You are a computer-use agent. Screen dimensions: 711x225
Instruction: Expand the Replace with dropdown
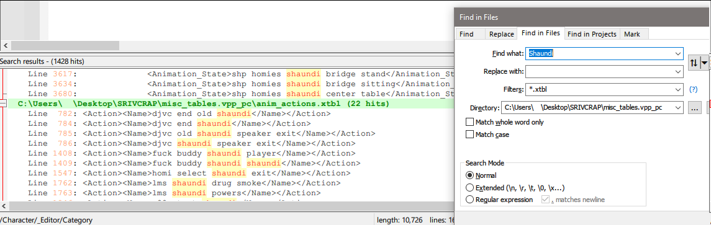tap(678, 71)
